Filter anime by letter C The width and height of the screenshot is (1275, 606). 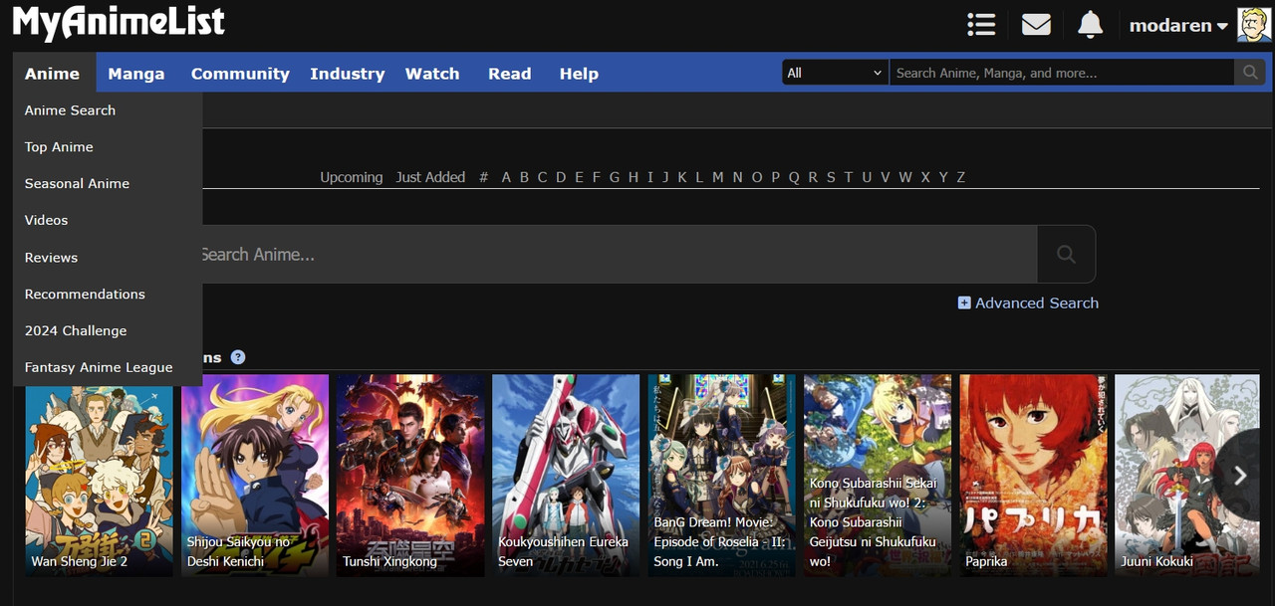542,177
